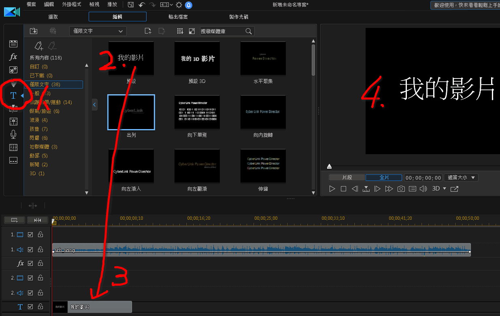This screenshot has height=316, width=500.
Task: Undock the preview window
Action: click(454, 189)
